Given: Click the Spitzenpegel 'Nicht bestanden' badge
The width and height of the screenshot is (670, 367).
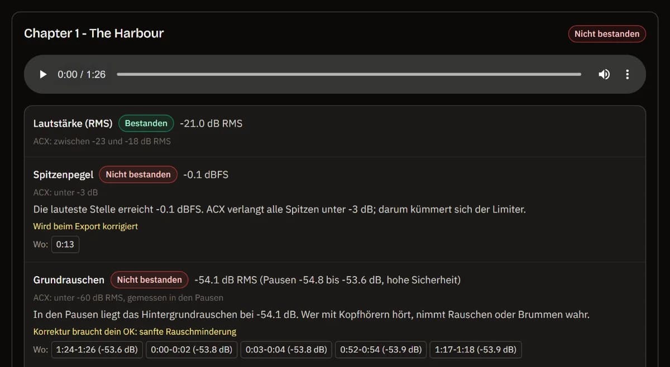Looking at the screenshot, I should (x=138, y=175).
